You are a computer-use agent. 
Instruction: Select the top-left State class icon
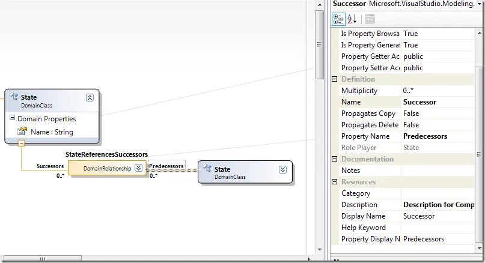point(14,96)
